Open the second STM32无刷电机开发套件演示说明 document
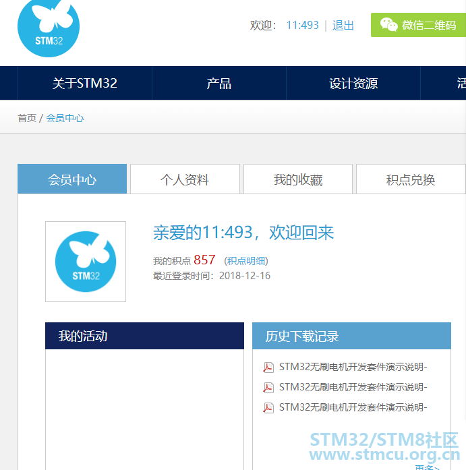Viewport: 466px width, 470px height. (353, 387)
